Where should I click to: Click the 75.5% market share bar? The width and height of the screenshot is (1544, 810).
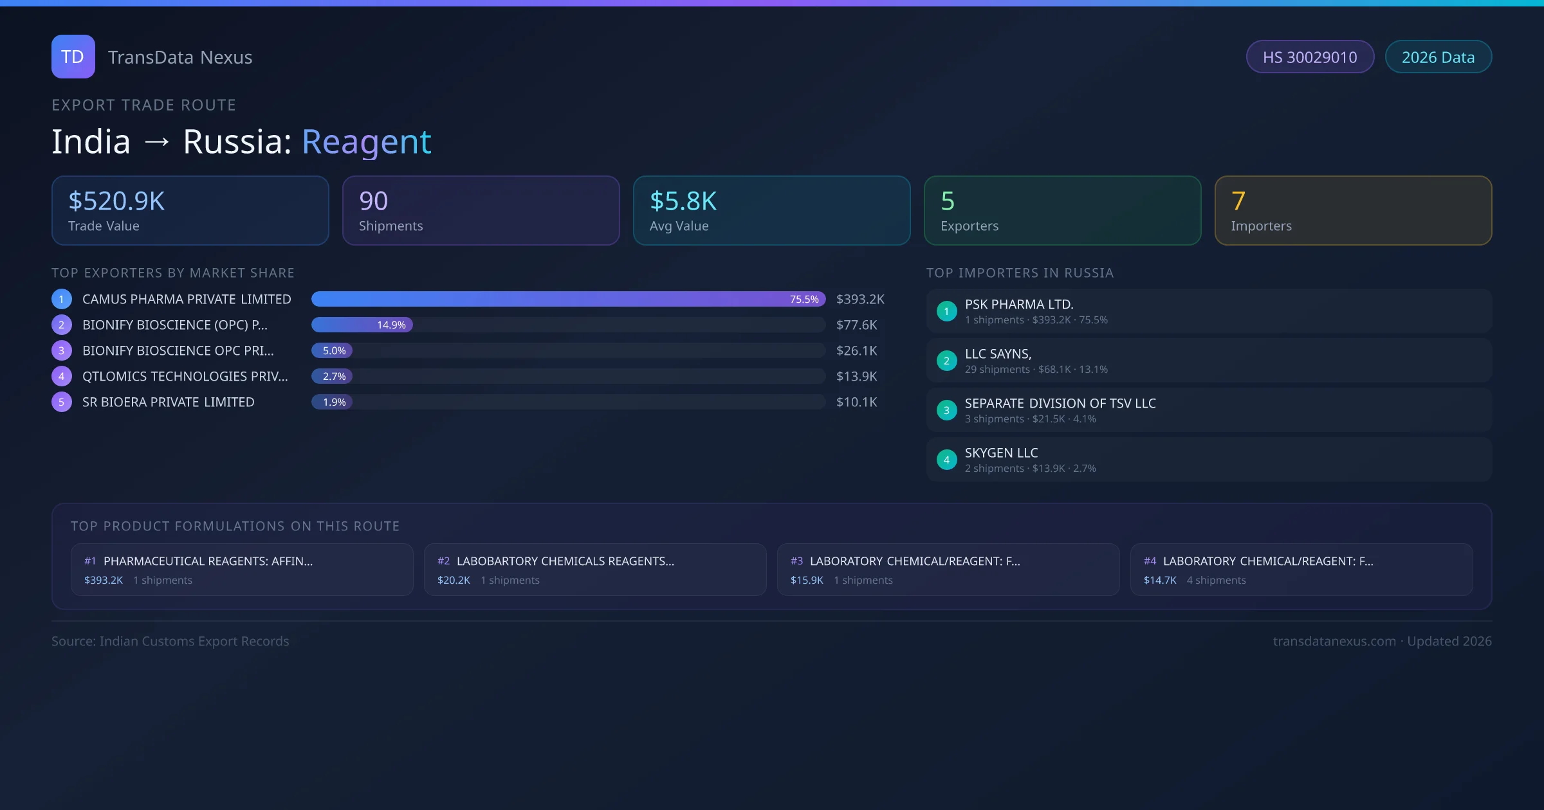pyautogui.click(x=568, y=299)
